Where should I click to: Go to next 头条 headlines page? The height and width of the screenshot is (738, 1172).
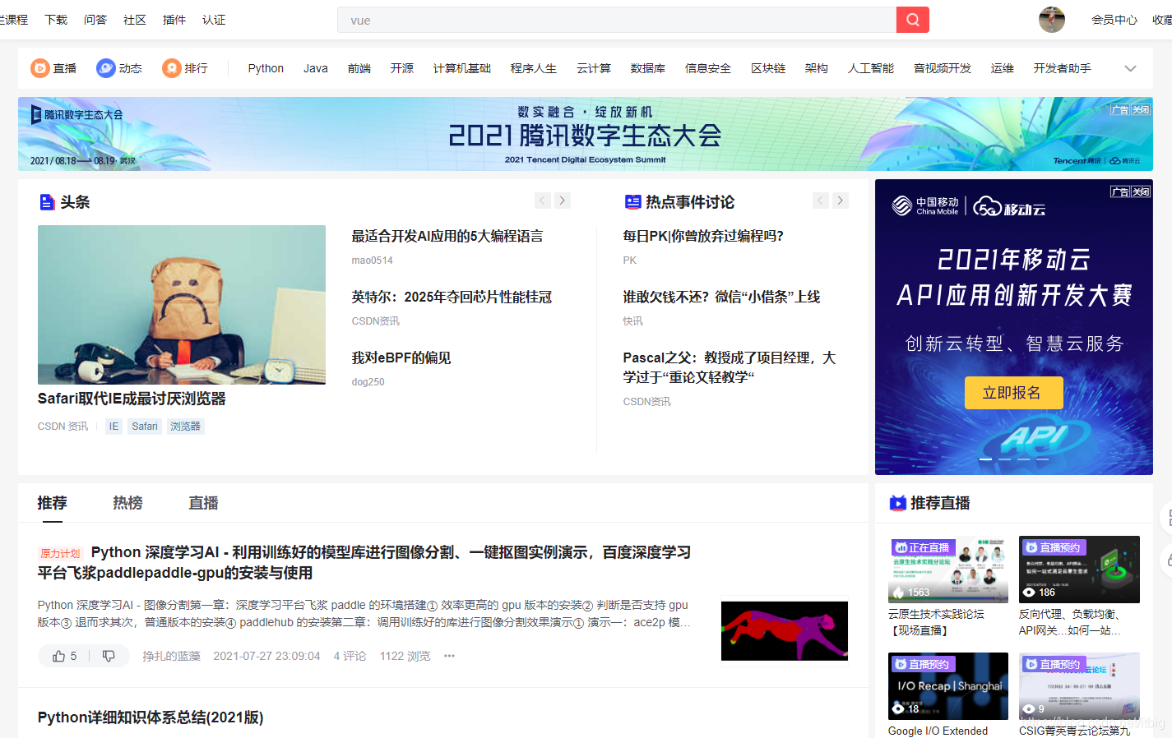click(x=563, y=201)
